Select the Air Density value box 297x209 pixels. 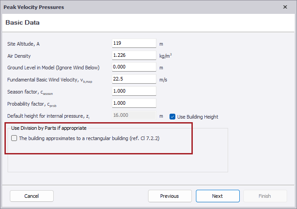tap(134, 55)
